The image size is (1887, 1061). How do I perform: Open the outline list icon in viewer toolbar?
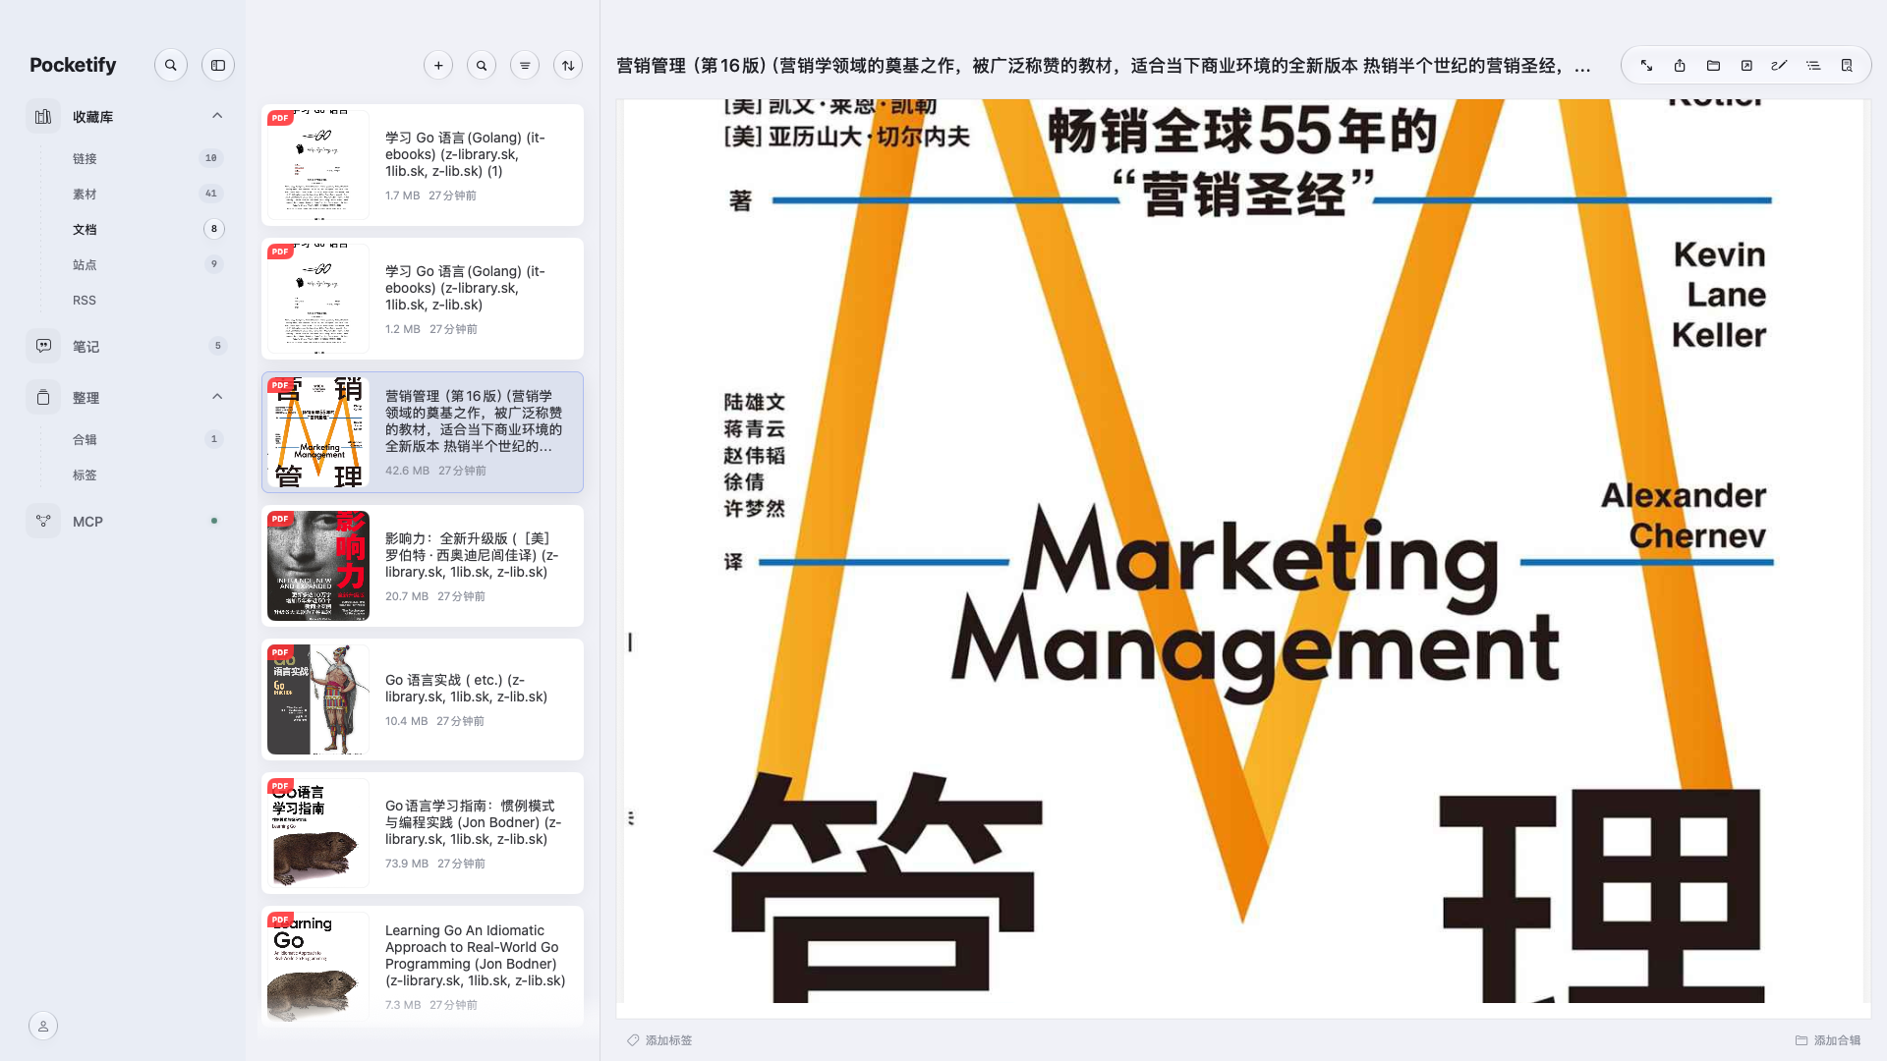[1813, 65]
